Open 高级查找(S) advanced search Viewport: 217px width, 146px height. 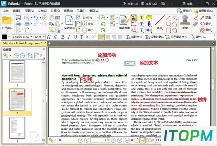point(203,11)
